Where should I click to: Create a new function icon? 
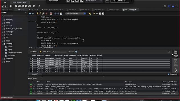(x=30, y=6)
